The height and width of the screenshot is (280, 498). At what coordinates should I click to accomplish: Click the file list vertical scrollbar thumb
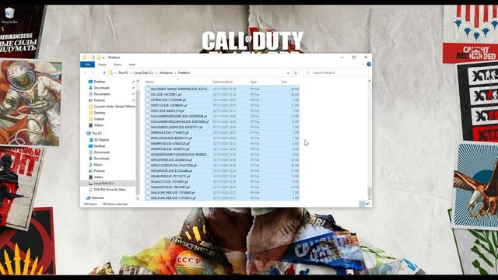(x=369, y=192)
